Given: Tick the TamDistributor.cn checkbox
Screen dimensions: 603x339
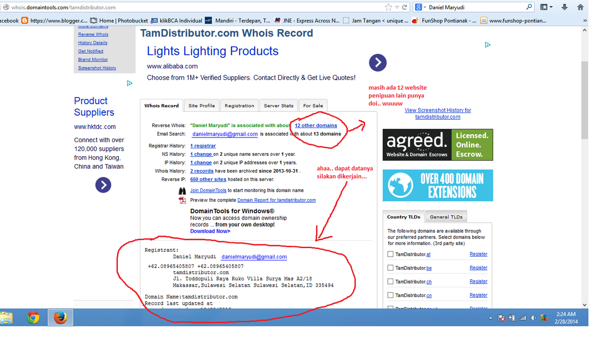Looking at the screenshot, I should (390, 295).
